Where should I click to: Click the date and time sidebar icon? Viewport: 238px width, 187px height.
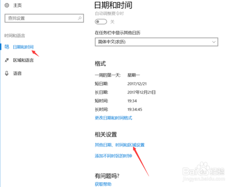7,47
